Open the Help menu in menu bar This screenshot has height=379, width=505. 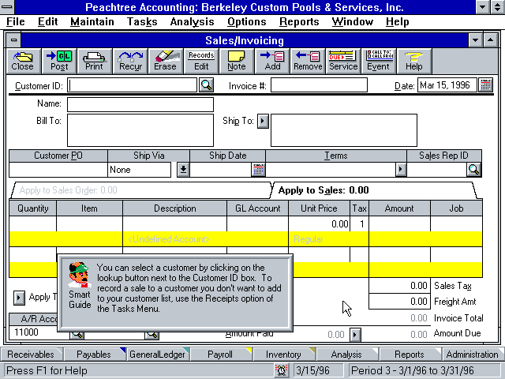(x=398, y=21)
